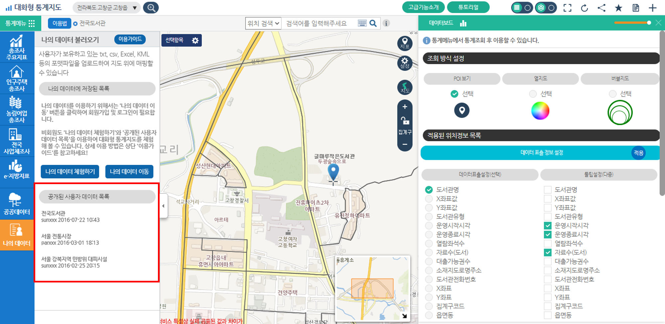Uncheck 운영시작시각 tooltip checkbox
Screen dimensions: 665x324
click(548, 226)
